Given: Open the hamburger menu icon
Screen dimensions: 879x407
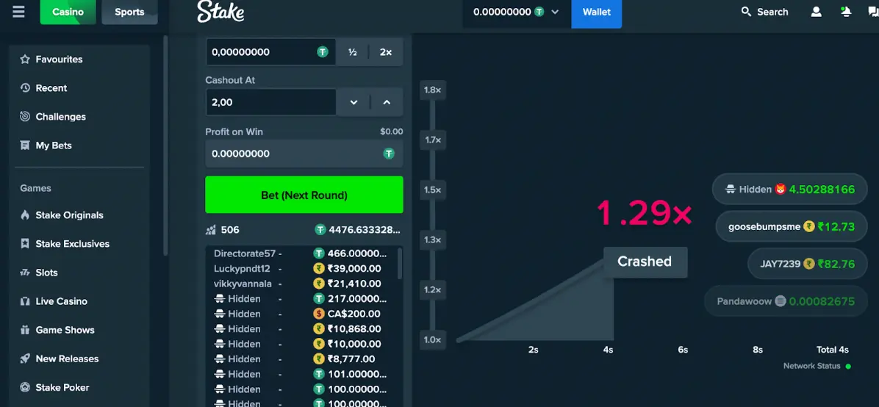Looking at the screenshot, I should (x=18, y=12).
